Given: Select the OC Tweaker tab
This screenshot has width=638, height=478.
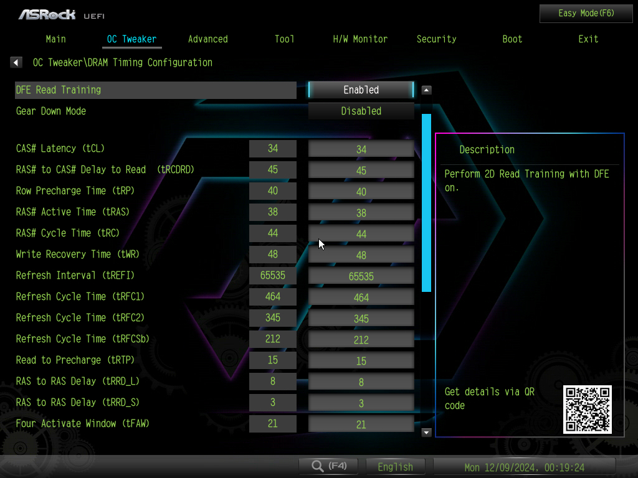Looking at the screenshot, I should (131, 39).
